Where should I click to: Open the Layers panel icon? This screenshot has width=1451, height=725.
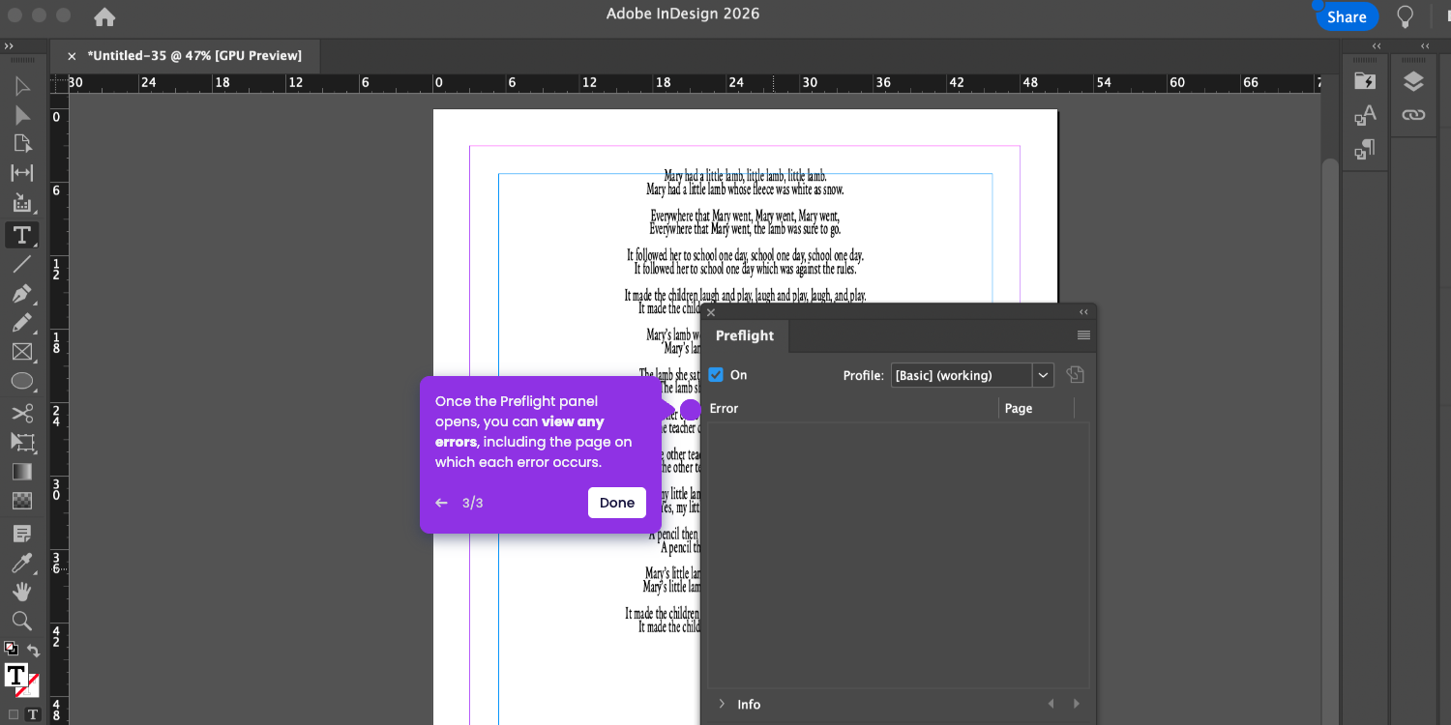point(1413,81)
